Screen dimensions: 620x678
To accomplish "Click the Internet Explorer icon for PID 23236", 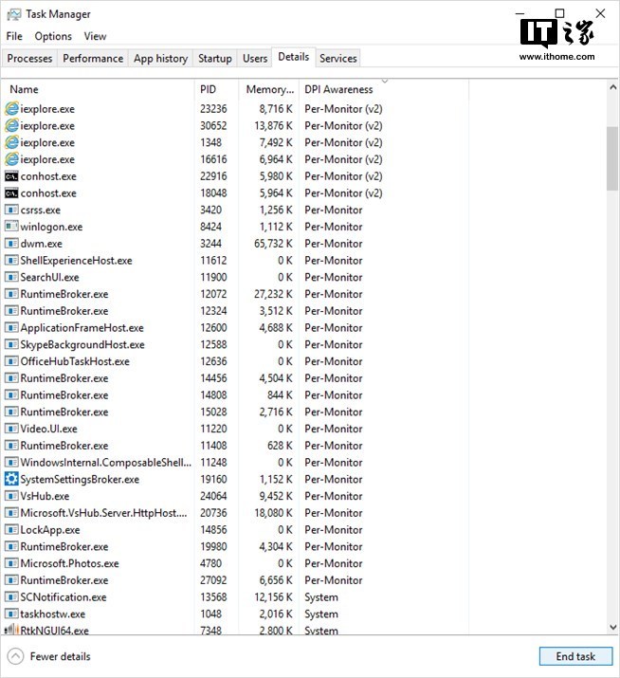I will click(x=11, y=108).
